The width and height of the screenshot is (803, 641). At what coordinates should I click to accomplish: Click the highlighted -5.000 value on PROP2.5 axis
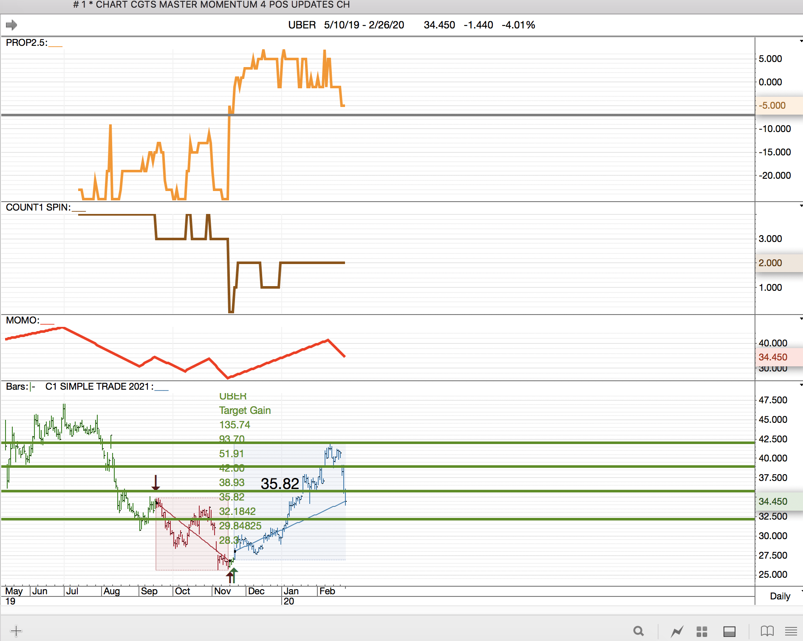(x=772, y=105)
